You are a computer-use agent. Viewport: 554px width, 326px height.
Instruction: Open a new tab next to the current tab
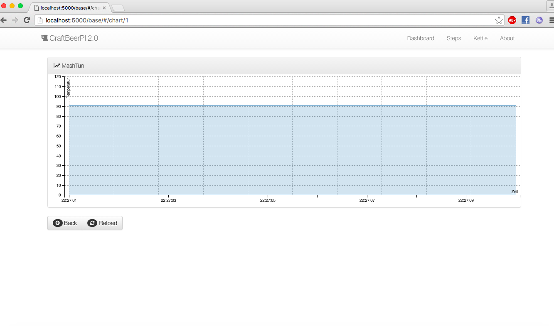coord(118,8)
